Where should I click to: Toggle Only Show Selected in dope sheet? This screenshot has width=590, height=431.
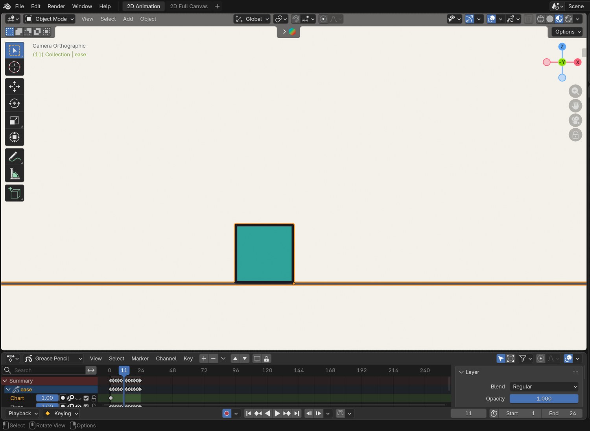tap(501, 359)
